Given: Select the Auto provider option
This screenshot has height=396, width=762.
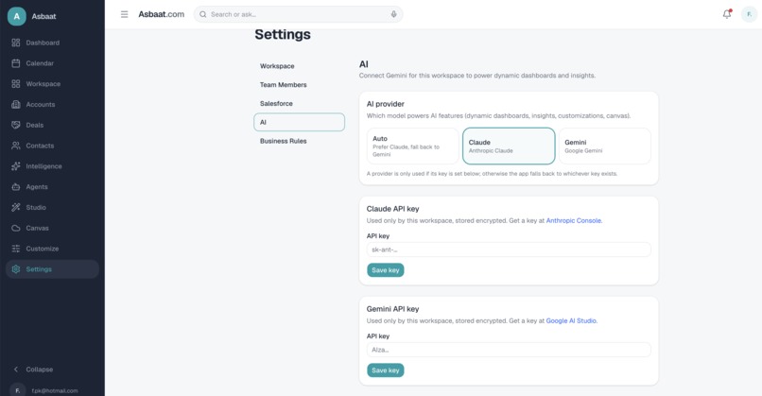Looking at the screenshot, I should tap(412, 146).
